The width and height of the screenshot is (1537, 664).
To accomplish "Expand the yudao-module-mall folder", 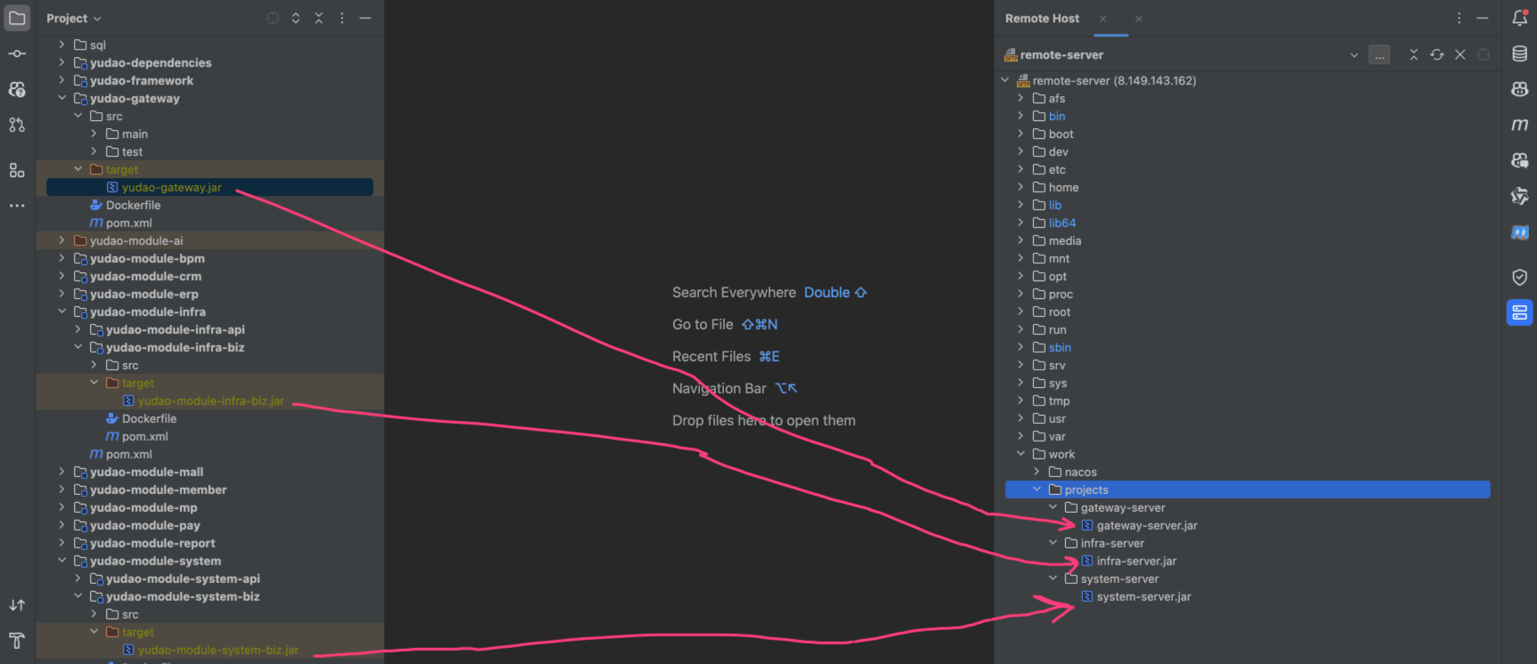I will (61, 472).
